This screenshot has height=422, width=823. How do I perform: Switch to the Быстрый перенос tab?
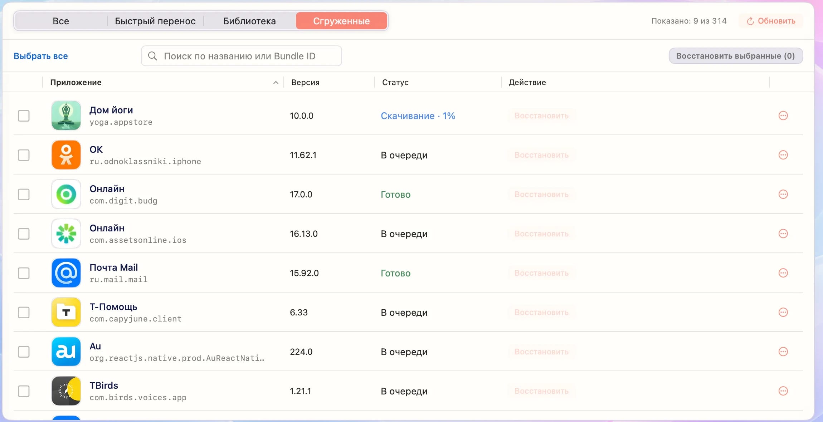155,21
